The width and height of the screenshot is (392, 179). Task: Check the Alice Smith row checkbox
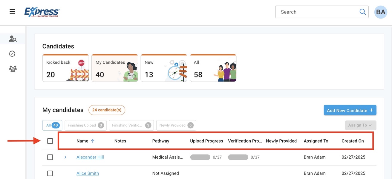[x=50, y=173]
